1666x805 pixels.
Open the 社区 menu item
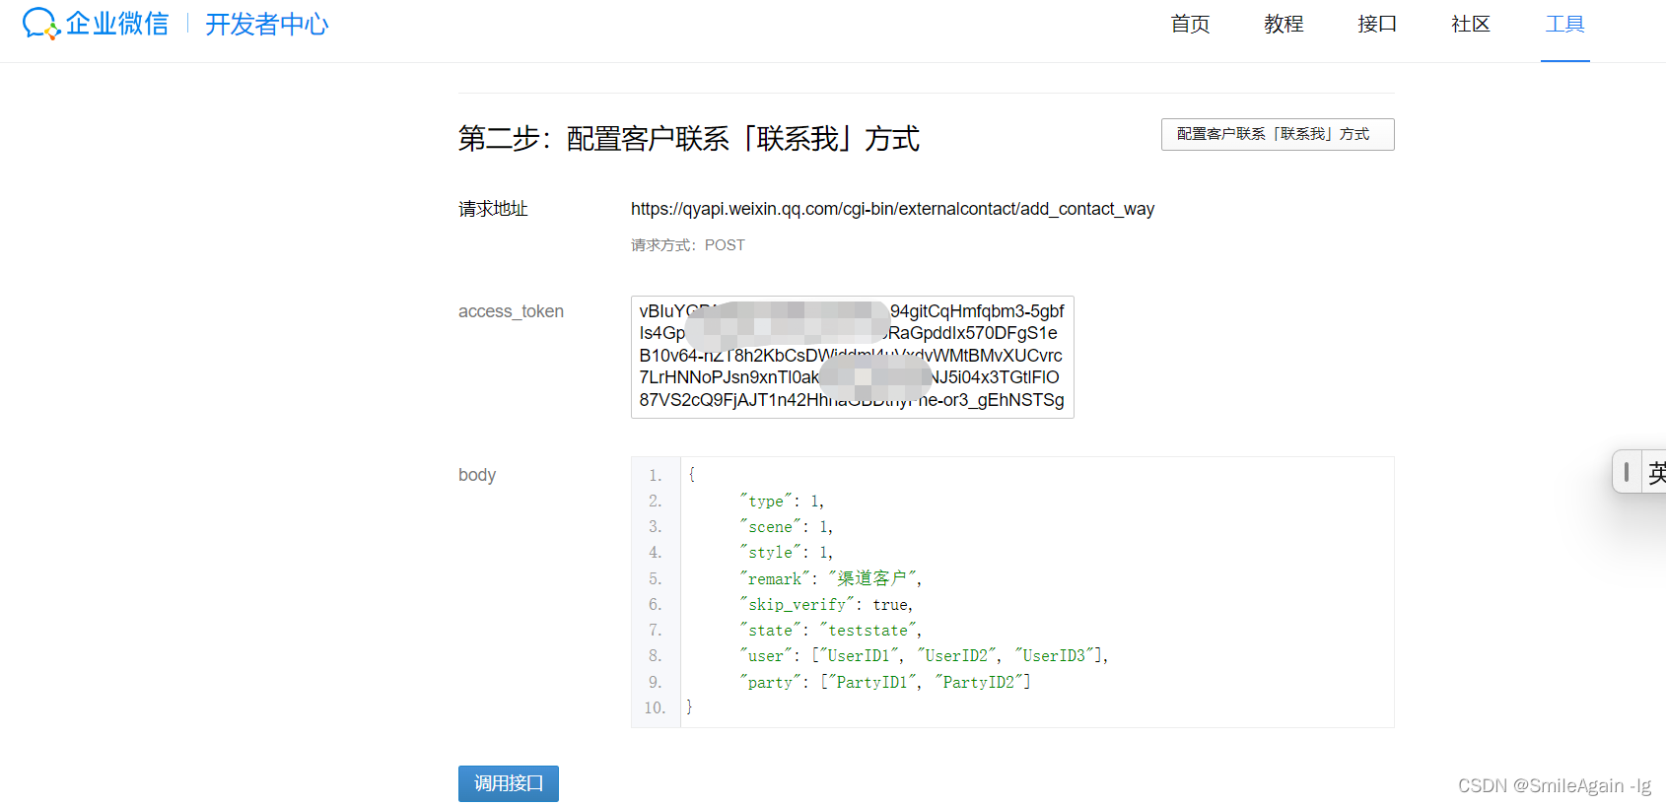pos(1471,25)
